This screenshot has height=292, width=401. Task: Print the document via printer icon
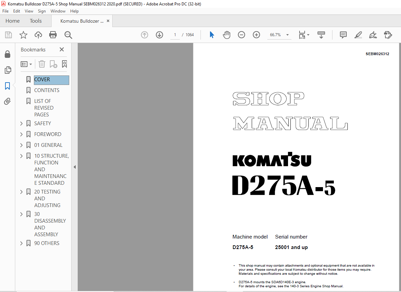pyautogui.click(x=53, y=35)
